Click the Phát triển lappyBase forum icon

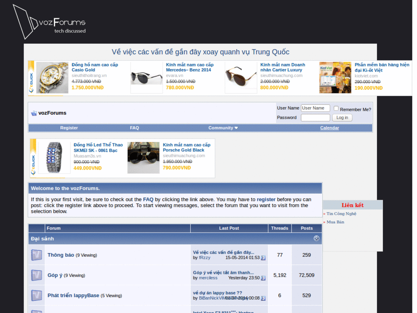pos(36,295)
